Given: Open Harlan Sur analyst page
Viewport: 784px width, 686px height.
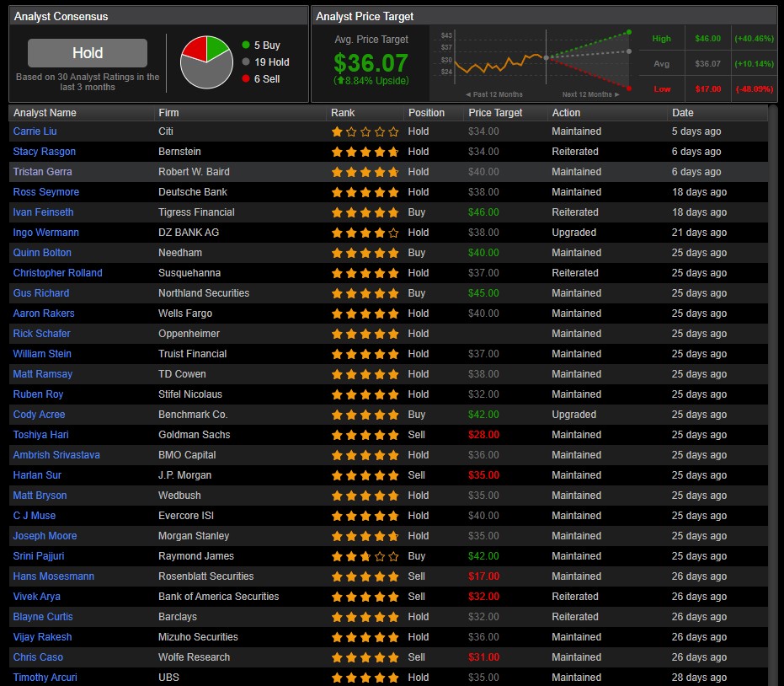Looking at the screenshot, I should [x=37, y=474].
